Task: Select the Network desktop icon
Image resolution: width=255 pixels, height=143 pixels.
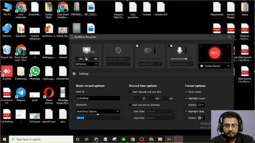Action: click(7, 30)
